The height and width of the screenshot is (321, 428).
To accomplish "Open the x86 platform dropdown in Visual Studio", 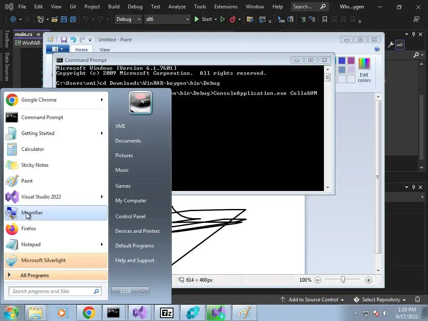I will (x=167, y=19).
